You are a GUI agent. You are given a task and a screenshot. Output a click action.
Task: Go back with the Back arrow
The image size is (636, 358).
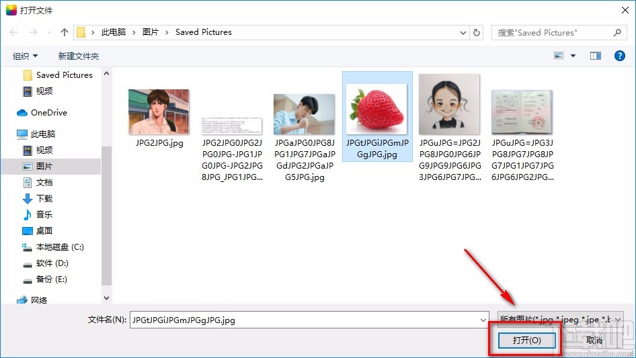14,32
